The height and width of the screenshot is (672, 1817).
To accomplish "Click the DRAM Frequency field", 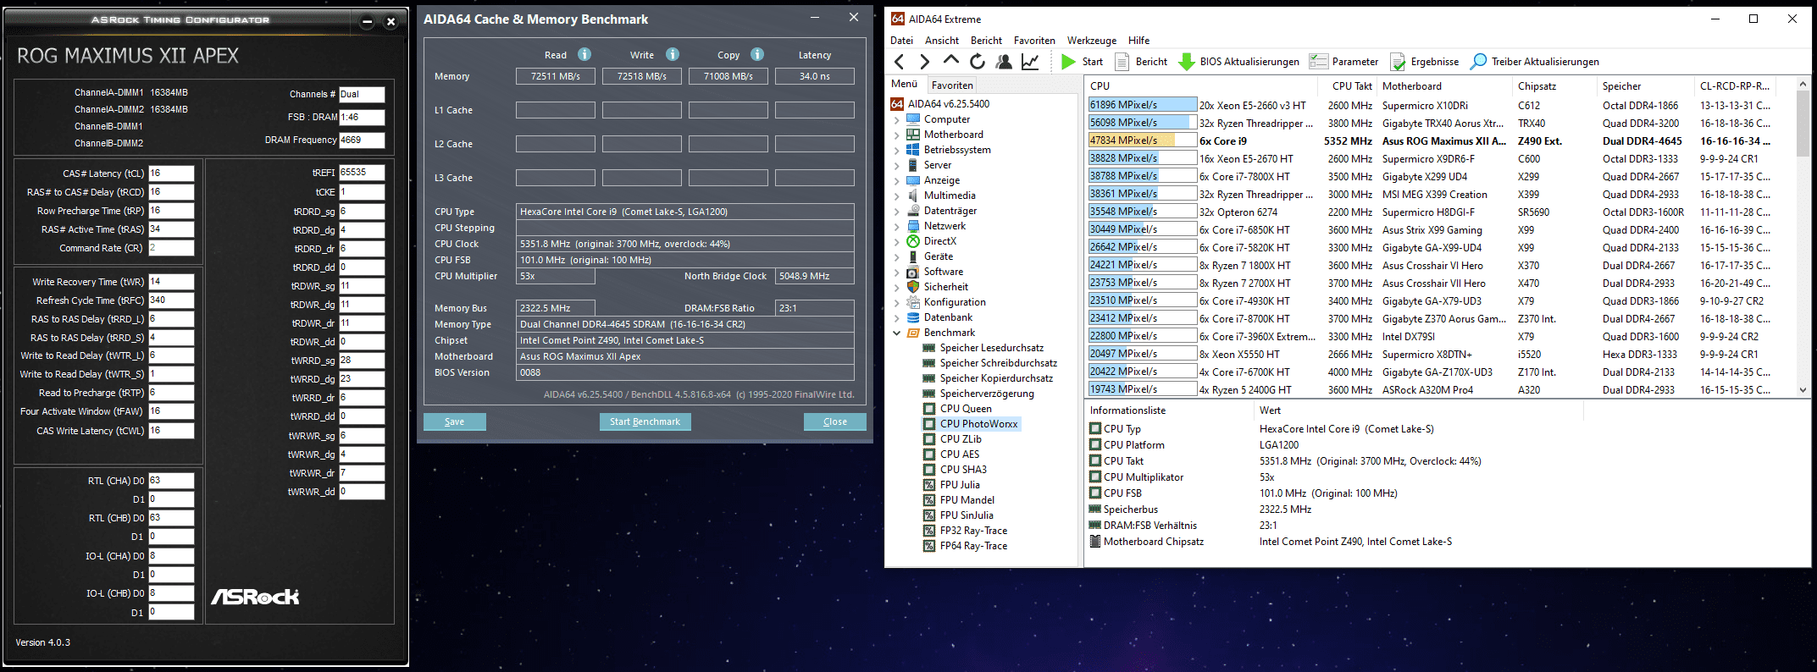I will (362, 140).
